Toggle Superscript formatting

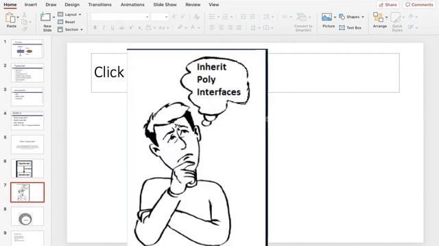pos(131,27)
